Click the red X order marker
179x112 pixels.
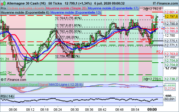(x=152, y=17)
